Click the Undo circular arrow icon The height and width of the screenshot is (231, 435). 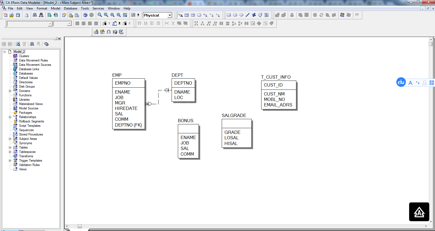(85, 15)
